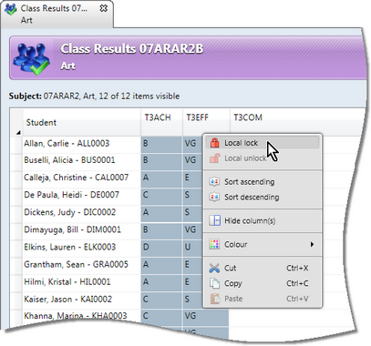Click the Hide column(s) icon
The width and height of the screenshot is (371, 346).
pos(214,220)
